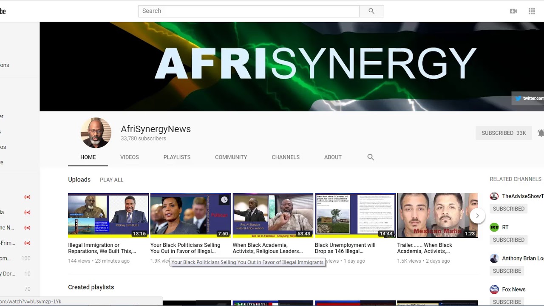This screenshot has width=544, height=306.
Task: Click the create video camera icon
Action: (x=513, y=11)
